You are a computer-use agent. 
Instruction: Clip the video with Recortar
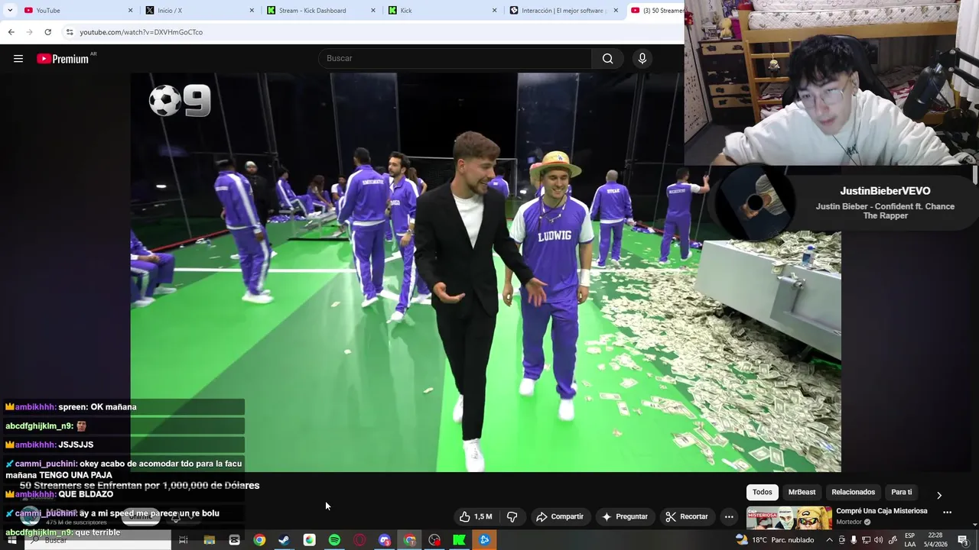[x=687, y=517]
